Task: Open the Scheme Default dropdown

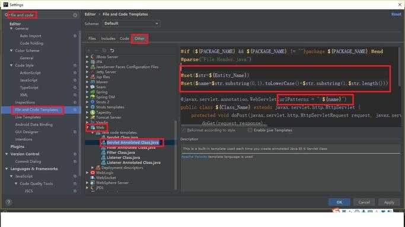Action: [131, 24]
